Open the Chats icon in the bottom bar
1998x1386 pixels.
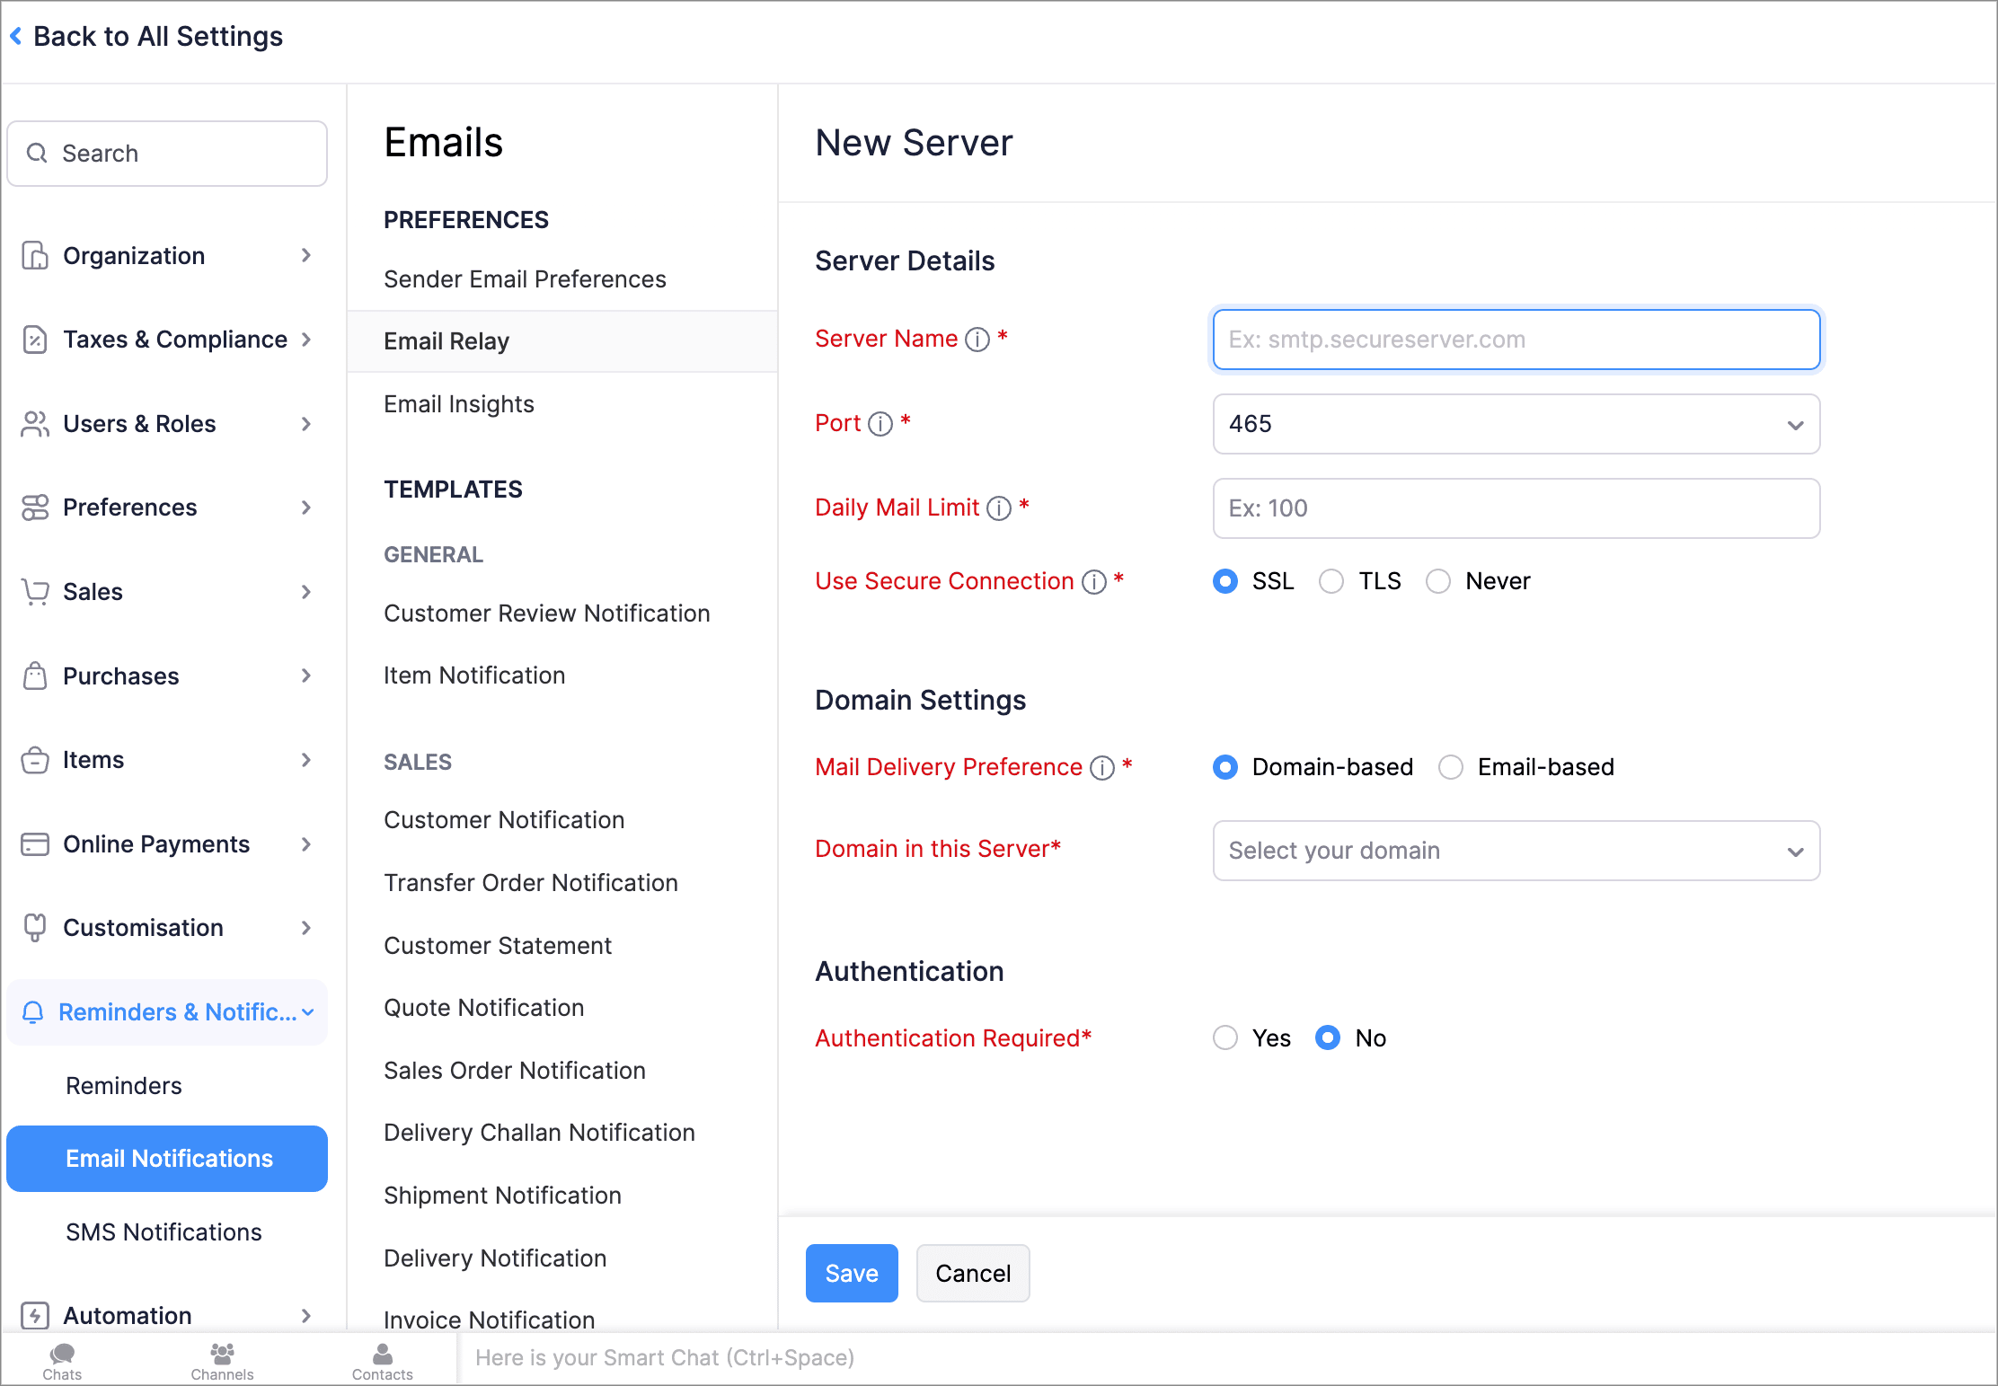[62, 1360]
